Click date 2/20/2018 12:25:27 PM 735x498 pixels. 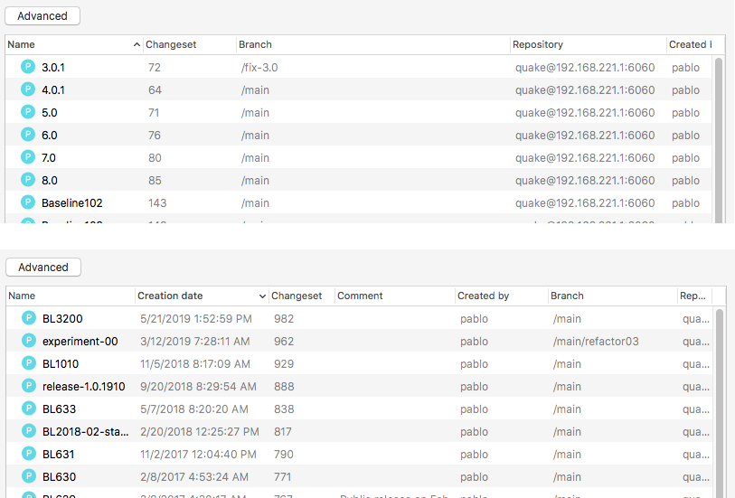tap(200, 431)
